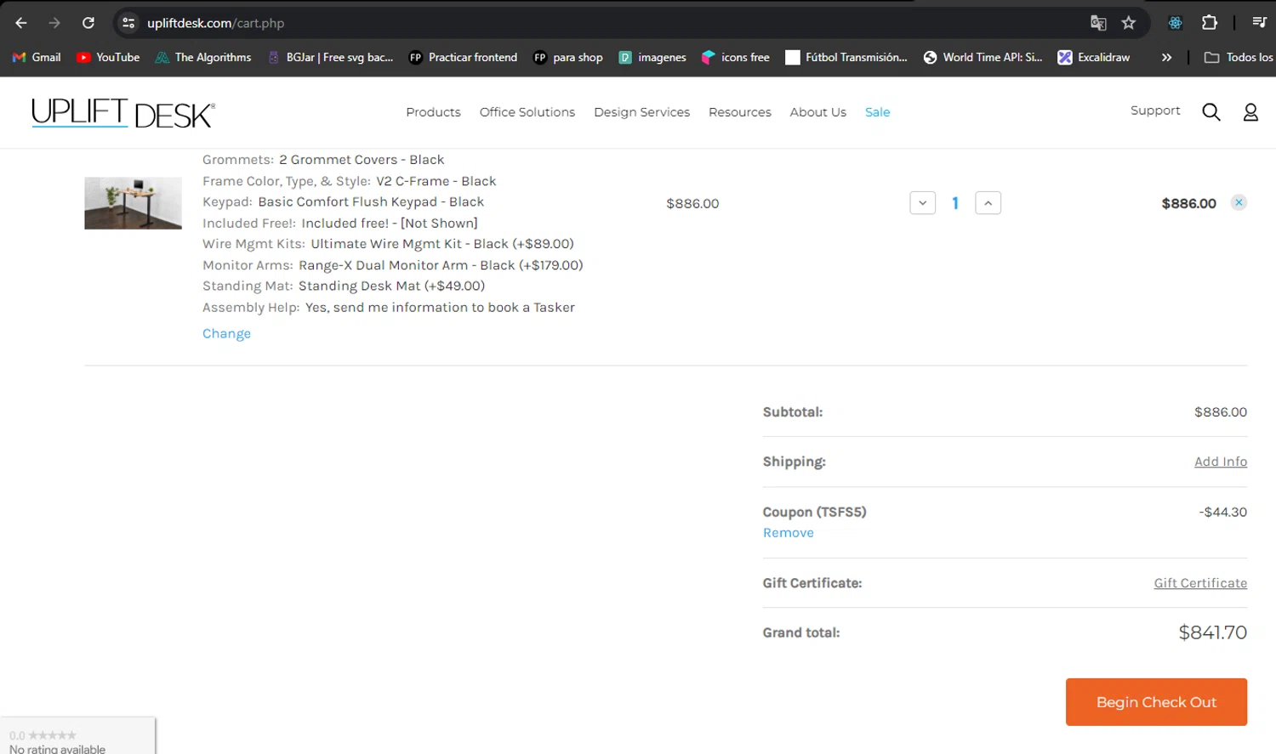Click the Basic Comfort Flush Keypad text
1276x754 pixels.
pos(371,202)
